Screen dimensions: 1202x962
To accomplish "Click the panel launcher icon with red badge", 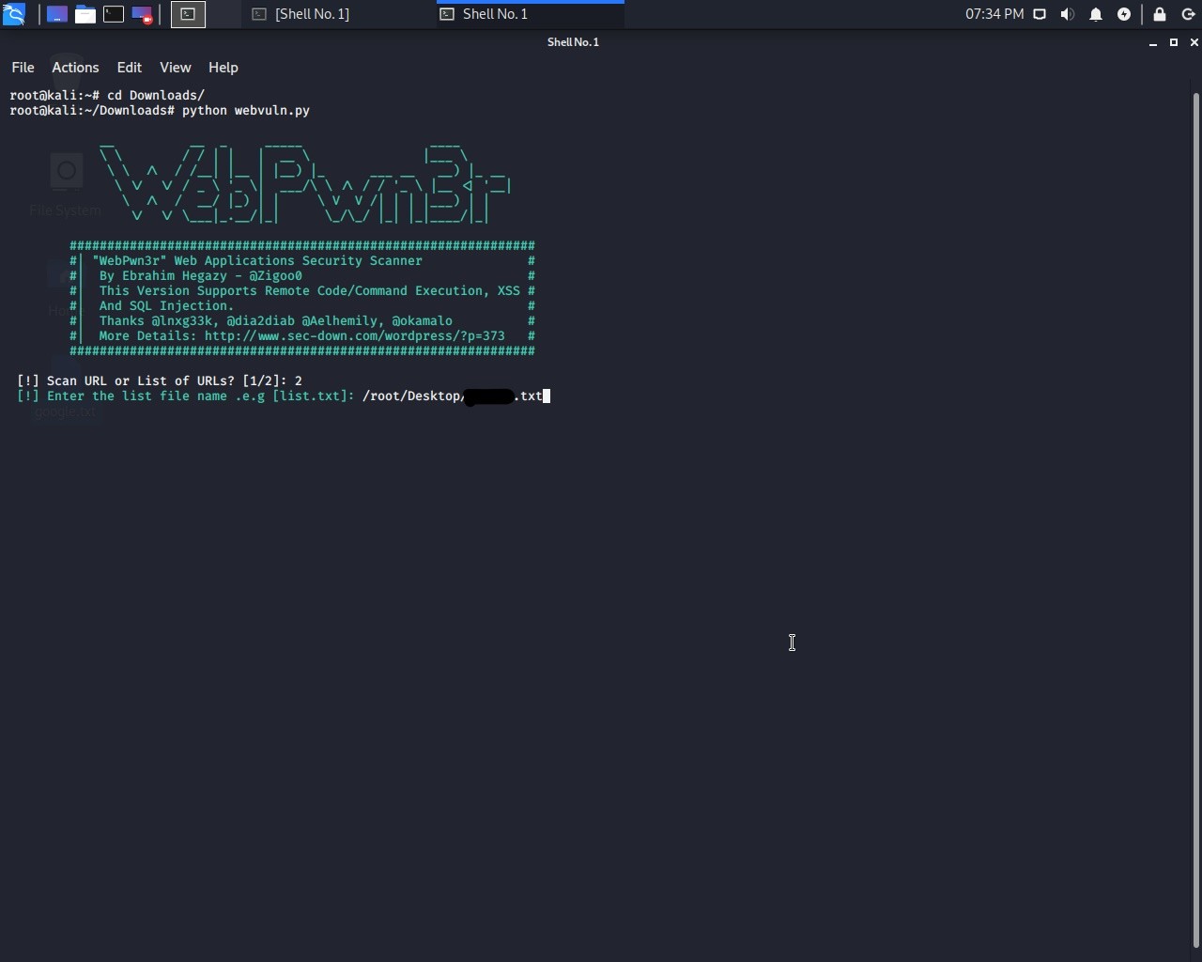I will (142, 14).
